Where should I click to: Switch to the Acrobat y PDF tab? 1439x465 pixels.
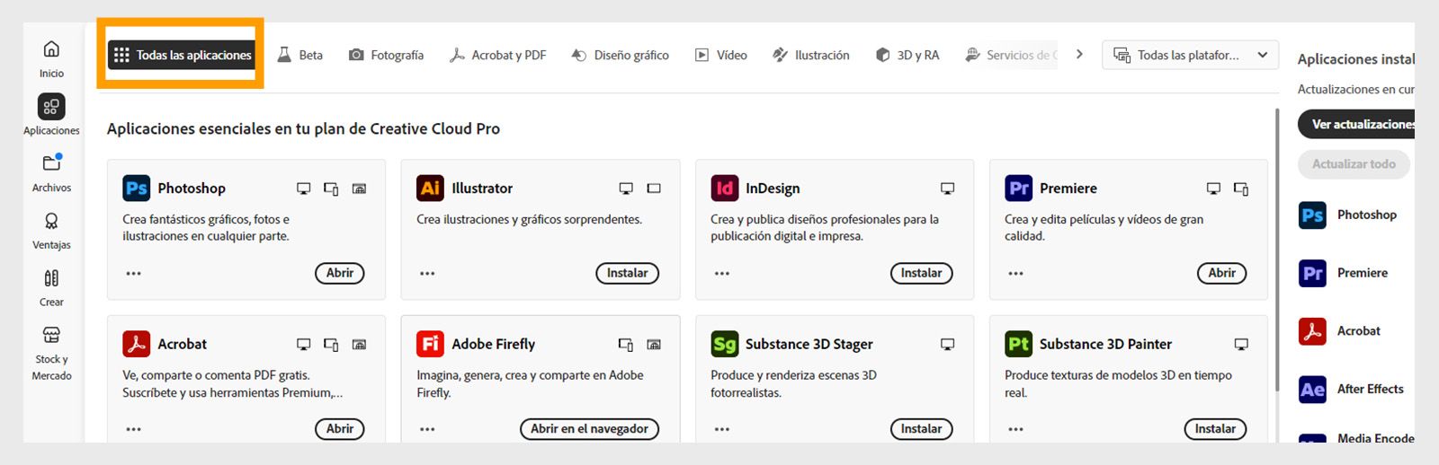(497, 55)
